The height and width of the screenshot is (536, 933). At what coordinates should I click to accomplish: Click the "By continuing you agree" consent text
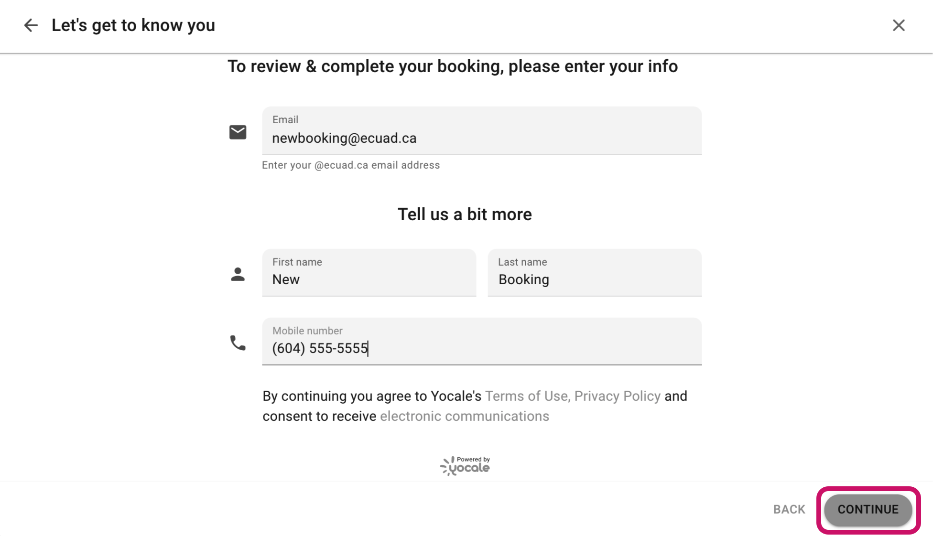[372, 396]
